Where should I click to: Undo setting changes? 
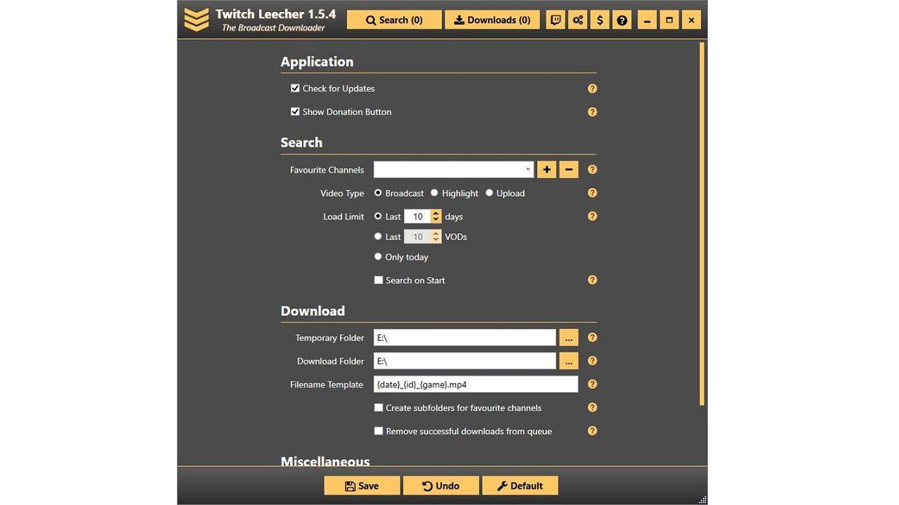[441, 485]
